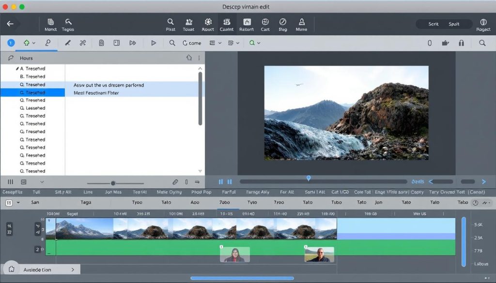Select the Search tool in the top toolbar

[170, 23]
